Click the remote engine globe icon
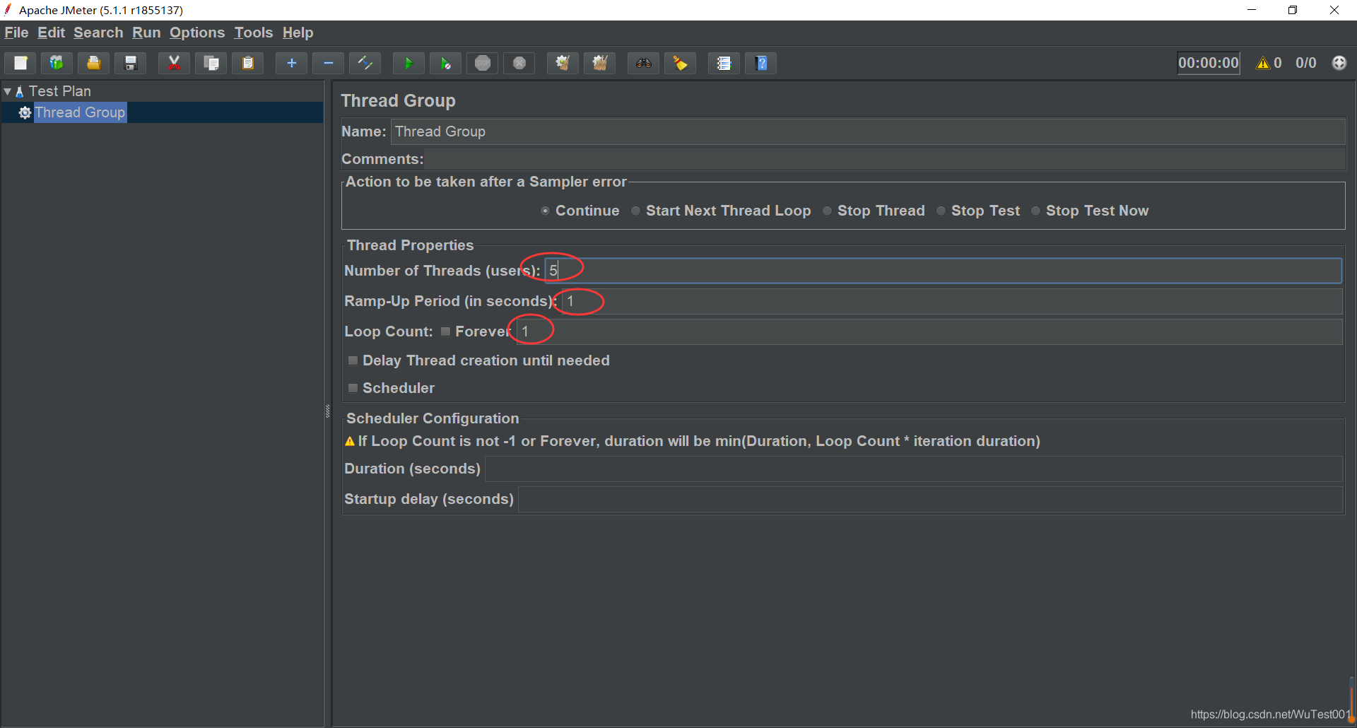1357x728 pixels. click(1339, 63)
